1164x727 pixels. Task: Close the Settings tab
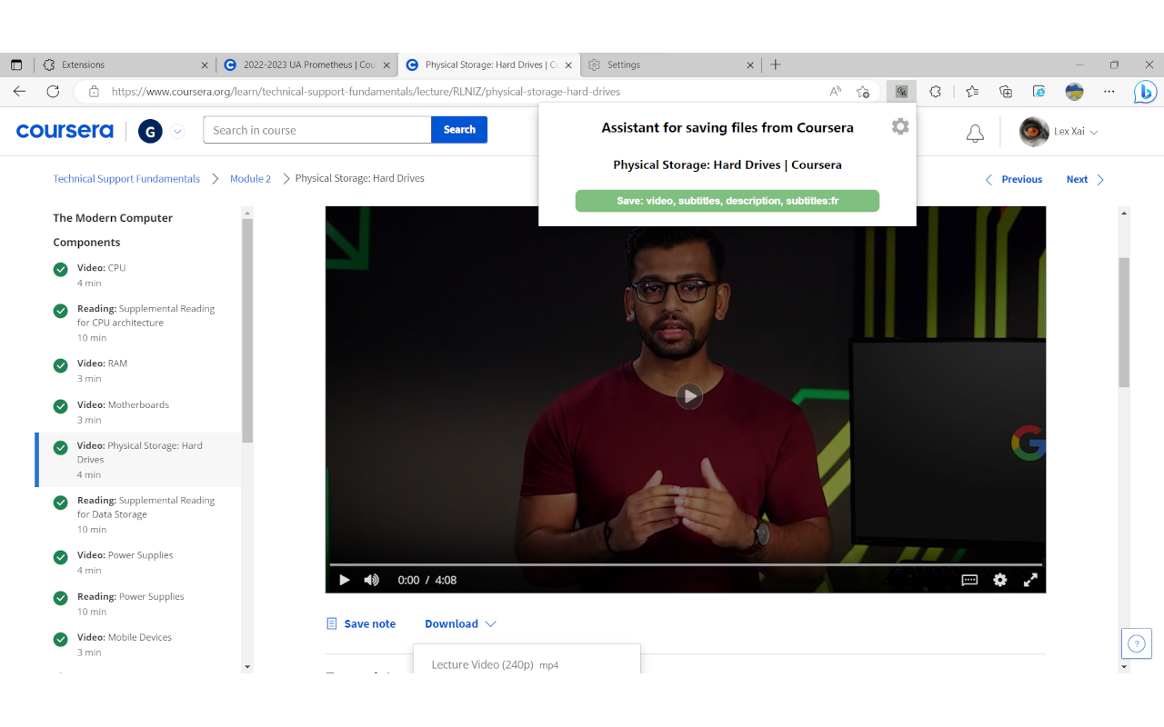(x=750, y=65)
